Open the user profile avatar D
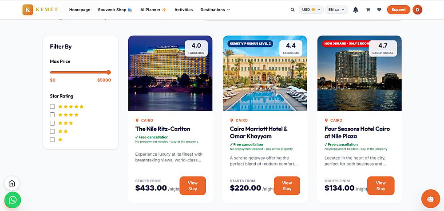This screenshot has height=211, width=444. [x=417, y=10]
